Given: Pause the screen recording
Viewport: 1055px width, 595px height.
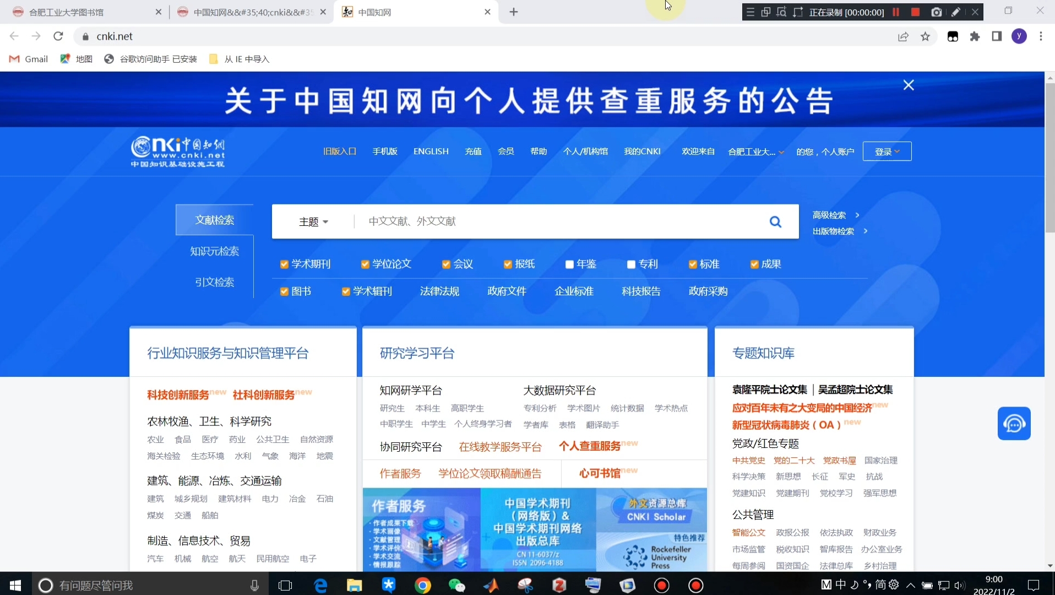Looking at the screenshot, I should point(896,12).
